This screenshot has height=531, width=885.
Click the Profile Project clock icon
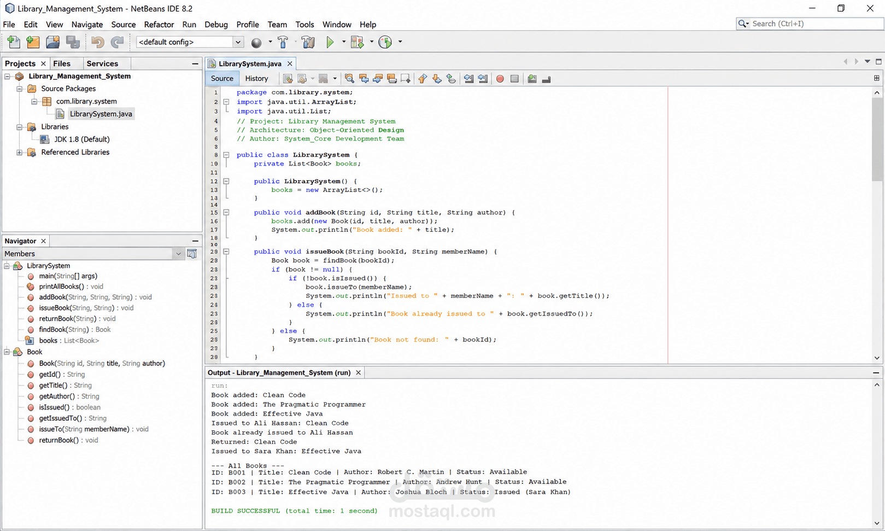[385, 42]
